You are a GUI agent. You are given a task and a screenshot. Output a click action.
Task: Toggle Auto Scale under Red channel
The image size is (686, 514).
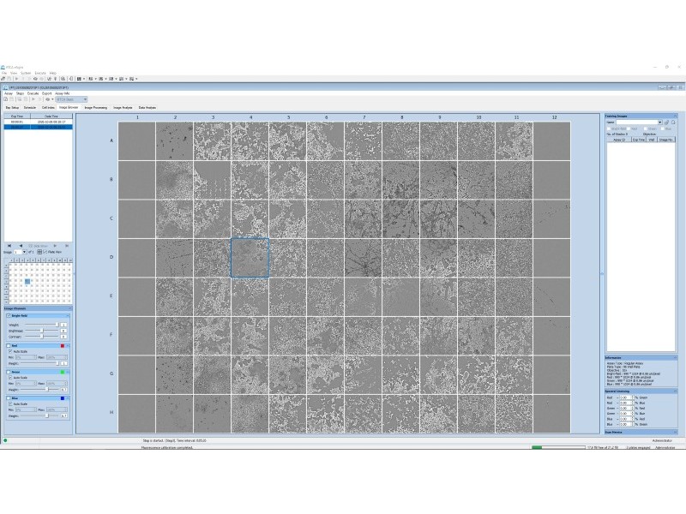click(x=10, y=351)
